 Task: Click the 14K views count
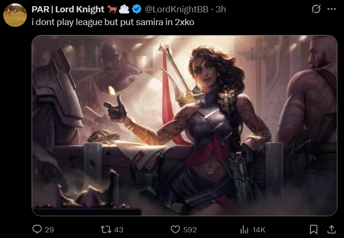click(259, 229)
